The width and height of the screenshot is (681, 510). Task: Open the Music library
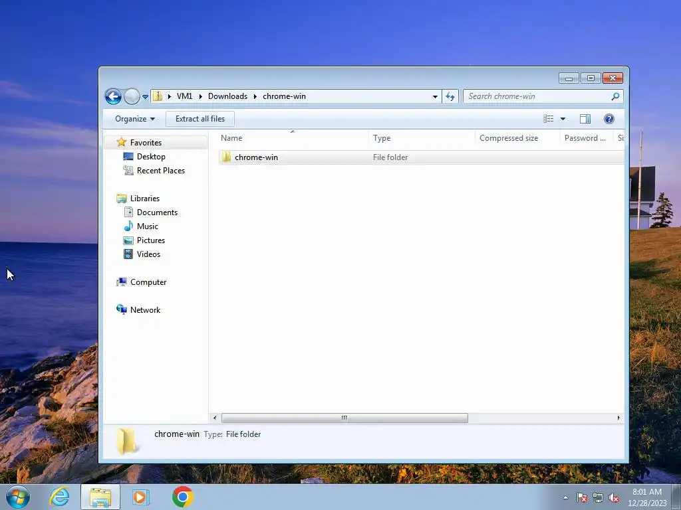pyautogui.click(x=147, y=226)
